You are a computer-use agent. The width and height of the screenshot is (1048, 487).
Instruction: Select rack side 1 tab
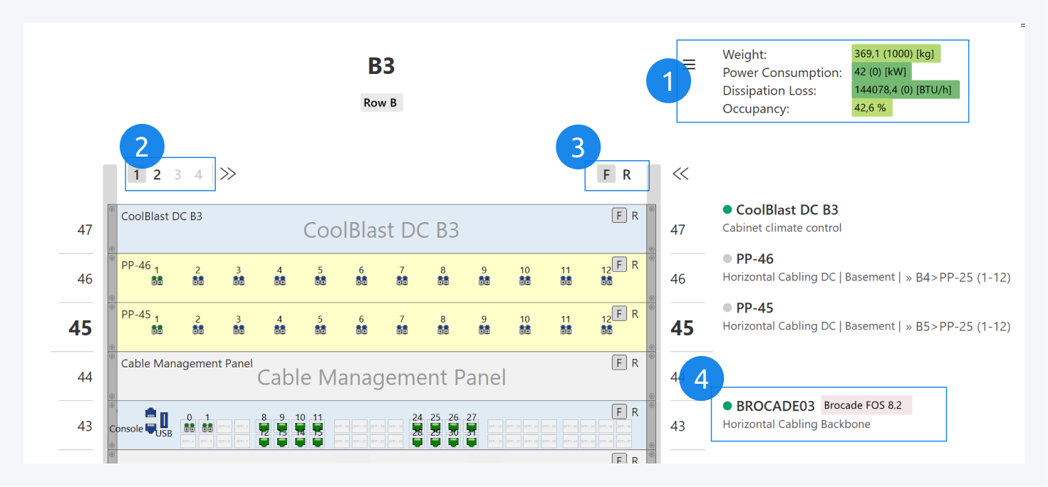[x=136, y=175]
